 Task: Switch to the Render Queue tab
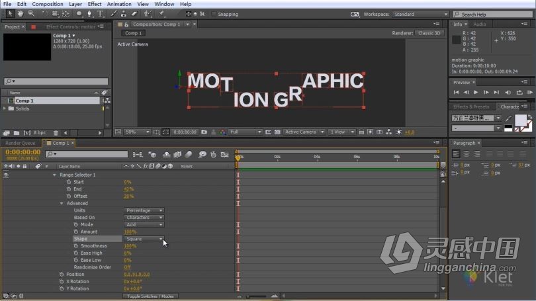tap(20, 143)
